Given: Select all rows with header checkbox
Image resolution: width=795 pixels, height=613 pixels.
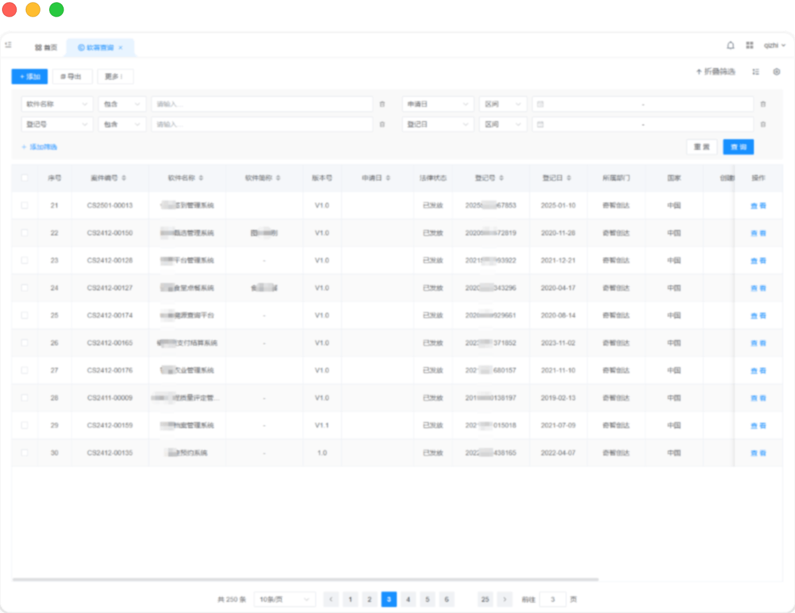Looking at the screenshot, I should tap(25, 178).
